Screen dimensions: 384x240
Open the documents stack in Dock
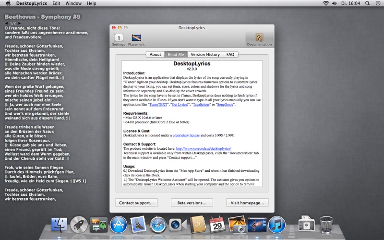(306, 223)
